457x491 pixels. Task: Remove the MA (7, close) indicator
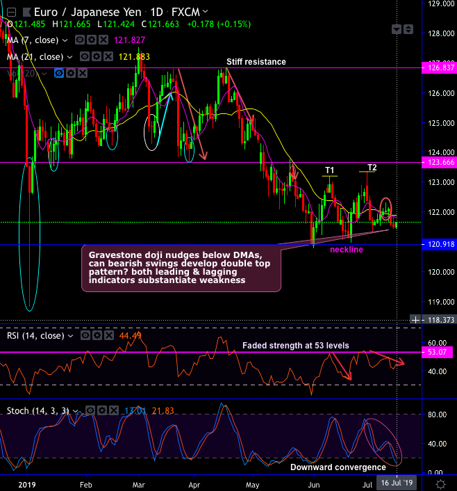pos(103,40)
